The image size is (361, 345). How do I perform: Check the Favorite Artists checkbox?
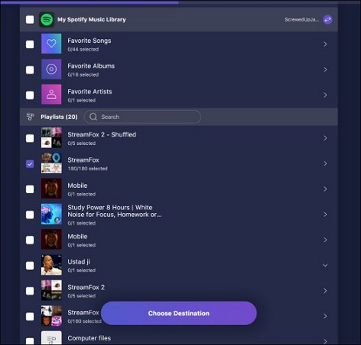click(30, 95)
